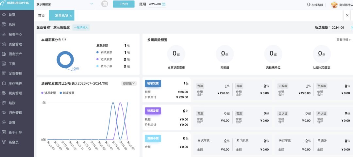This screenshot has width=353, height=157.
Task: Click the 发票管理 sidebar icon
Action: click(x=4, y=74)
